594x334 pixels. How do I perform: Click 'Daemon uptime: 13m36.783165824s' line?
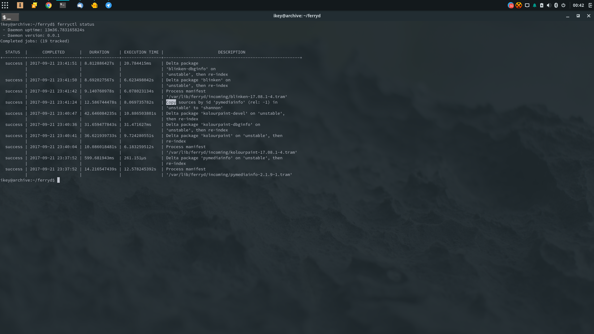coord(44,30)
